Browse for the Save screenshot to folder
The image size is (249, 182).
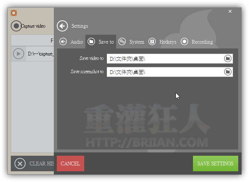click(228, 72)
